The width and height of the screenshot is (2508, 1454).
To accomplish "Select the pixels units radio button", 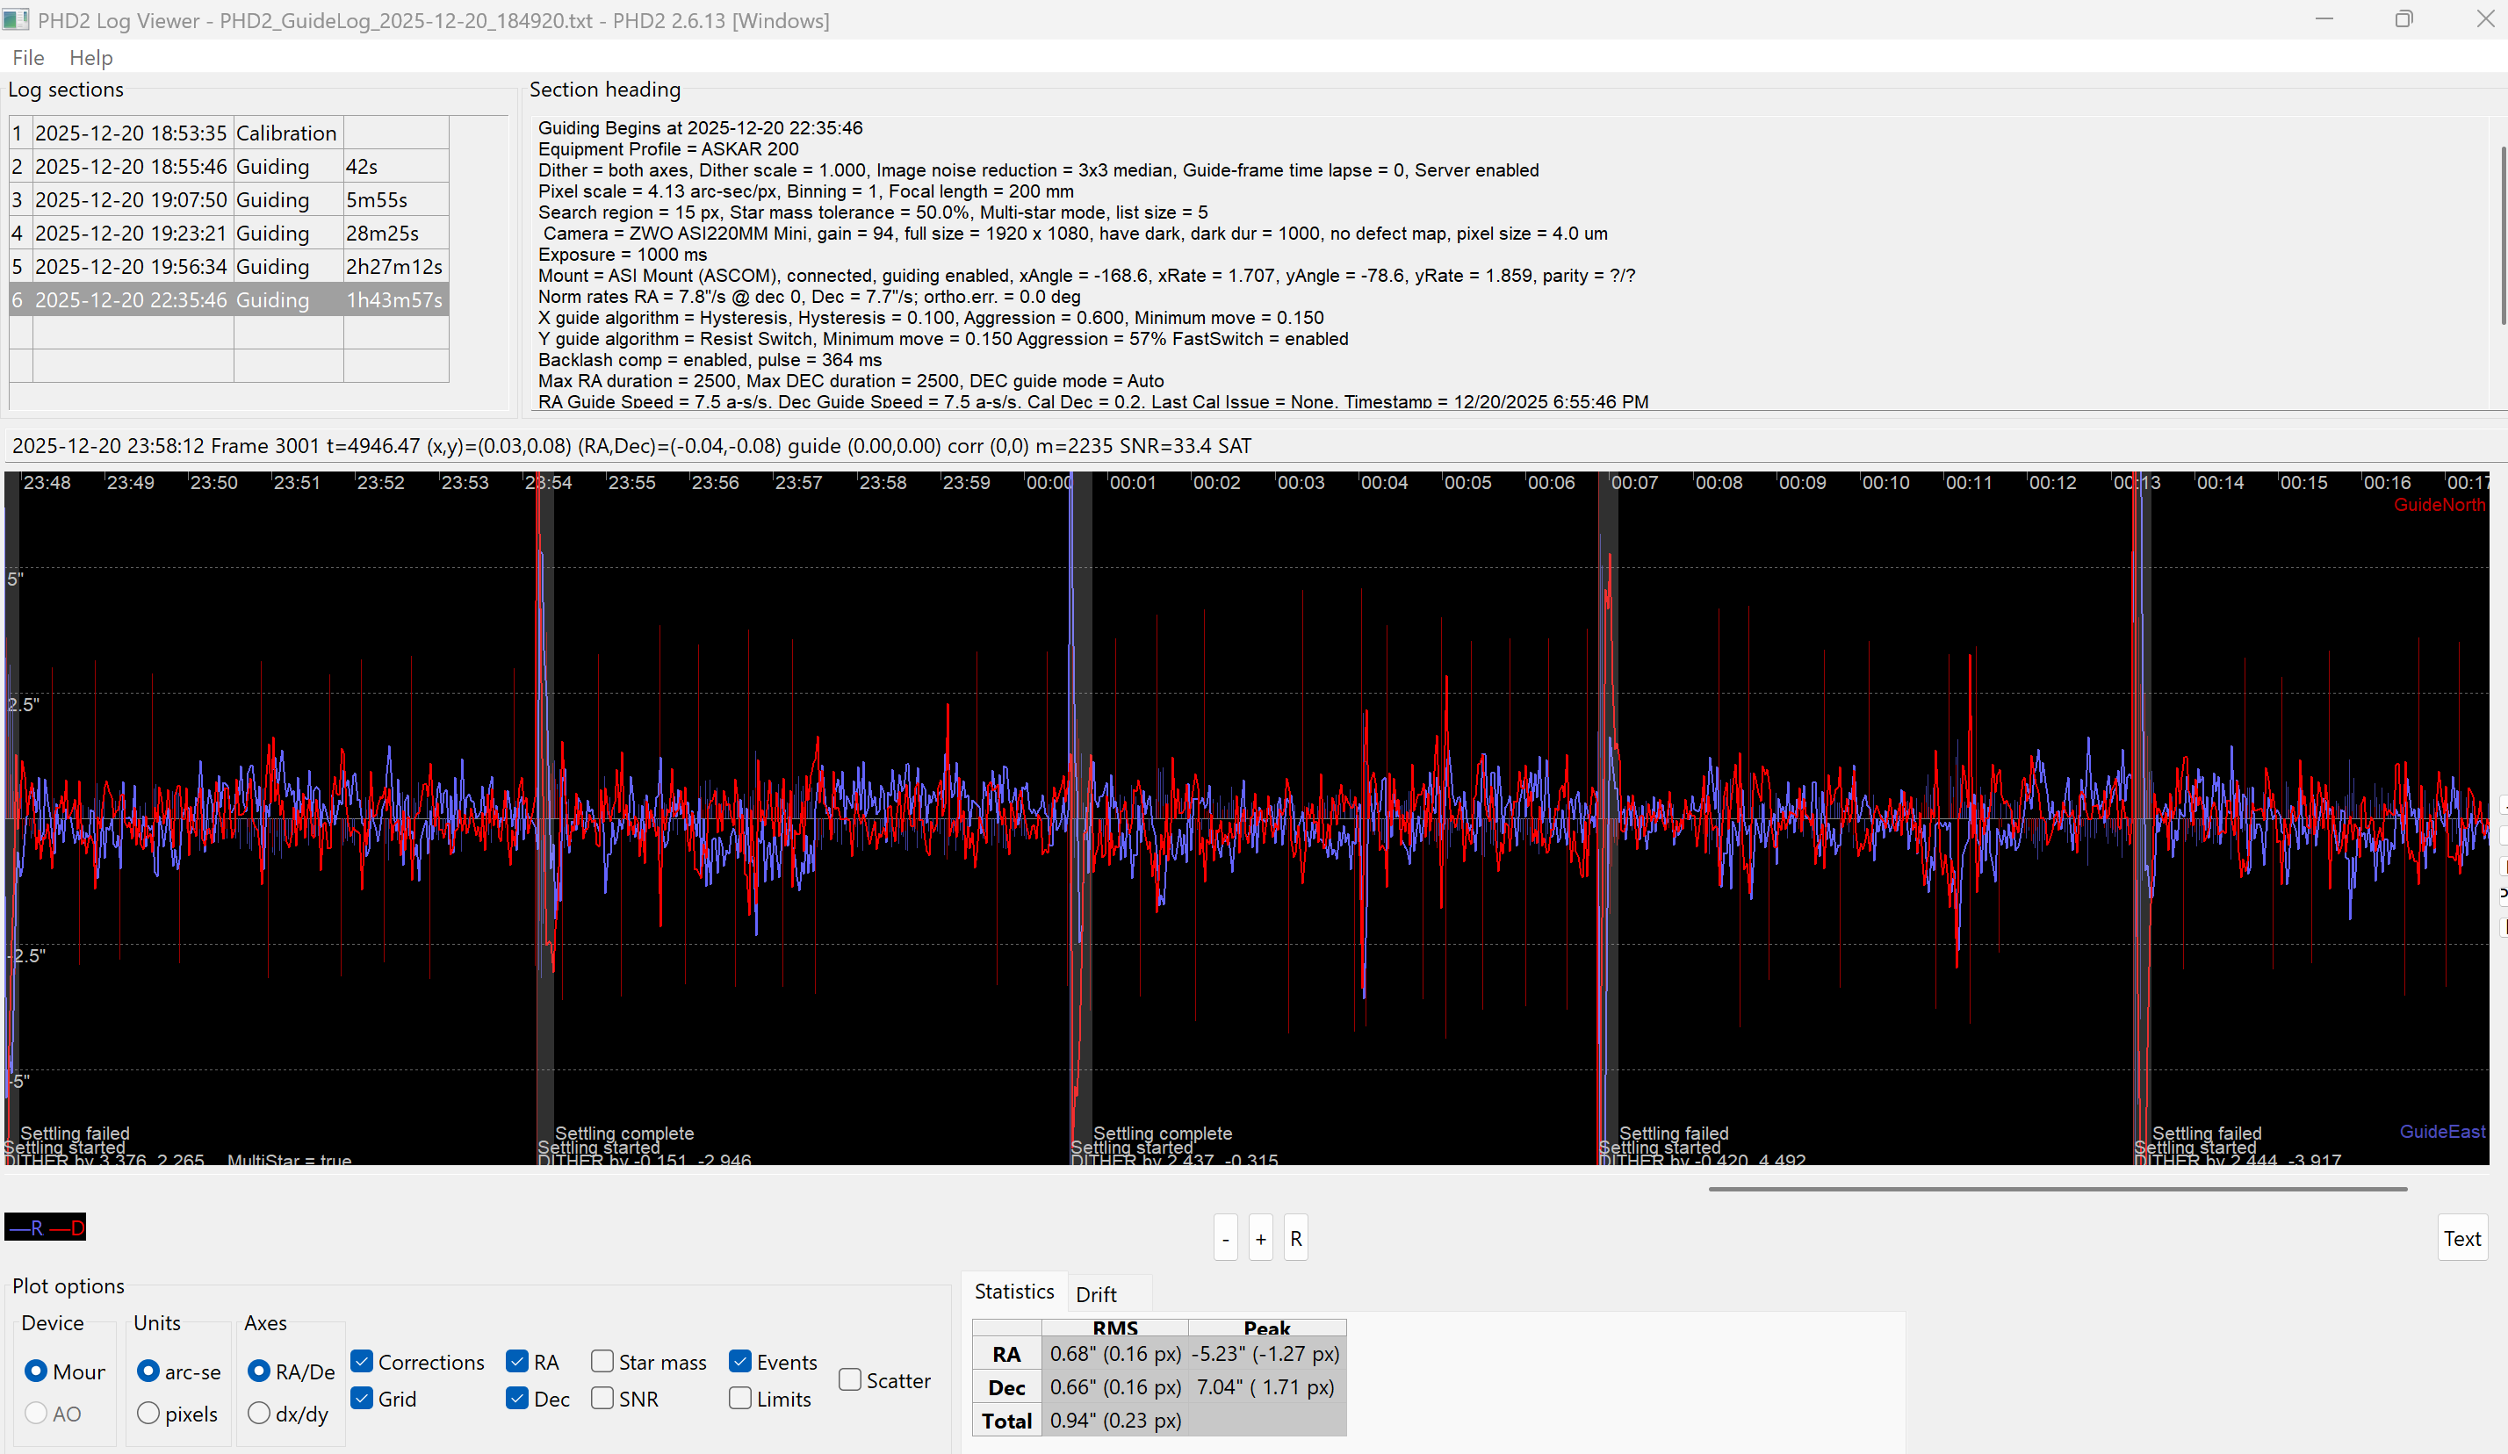I will 148,1414.
